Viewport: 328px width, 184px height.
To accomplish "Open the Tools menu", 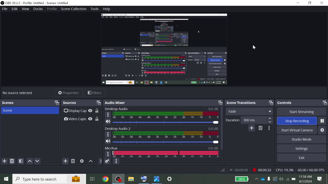I will pyautogui.click(x=94, y=9).
